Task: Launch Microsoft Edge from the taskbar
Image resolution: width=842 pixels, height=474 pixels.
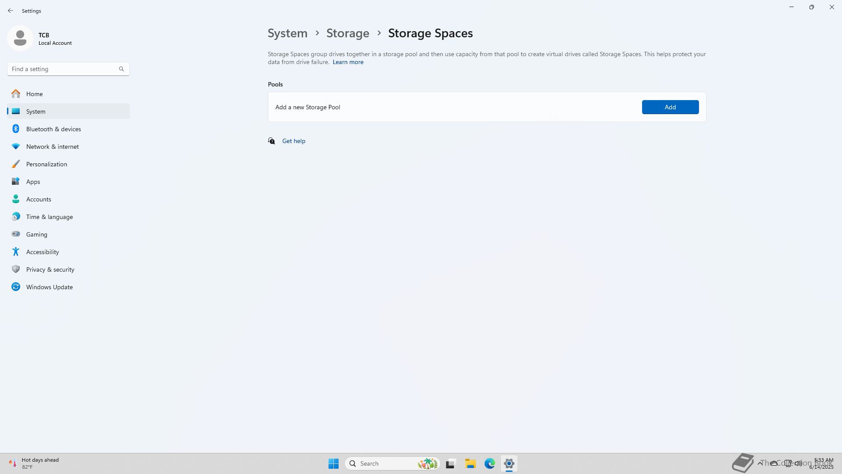Action: tap(489, 463)
